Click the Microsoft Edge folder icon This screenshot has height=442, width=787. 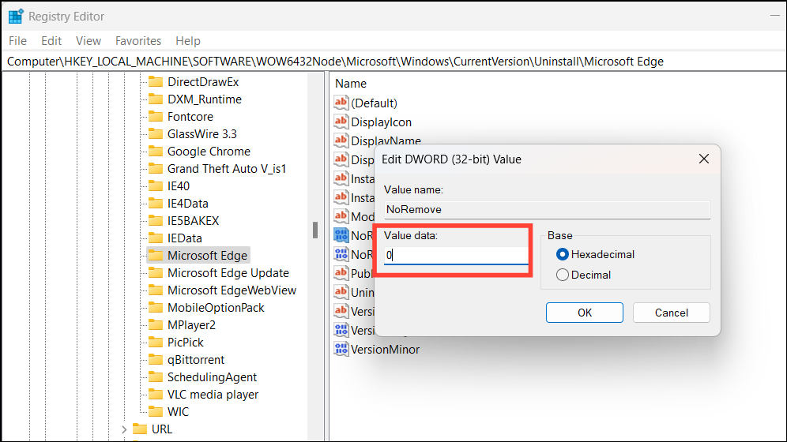[156, 256]
